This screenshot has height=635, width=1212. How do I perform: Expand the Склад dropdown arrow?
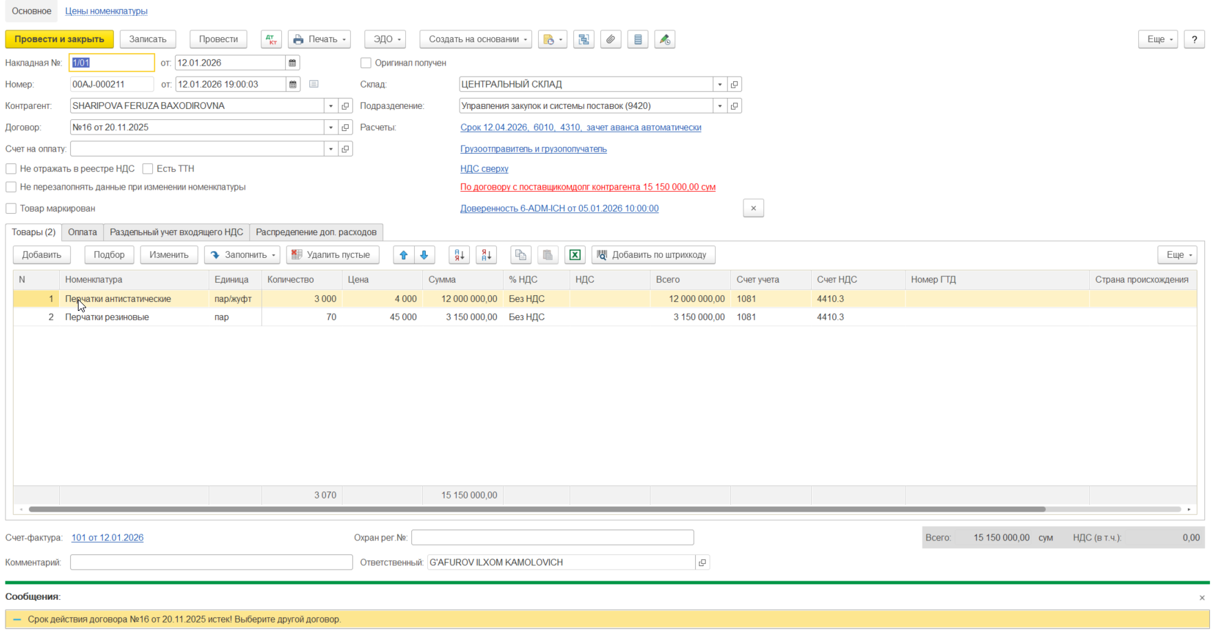[x=720, y=84]
